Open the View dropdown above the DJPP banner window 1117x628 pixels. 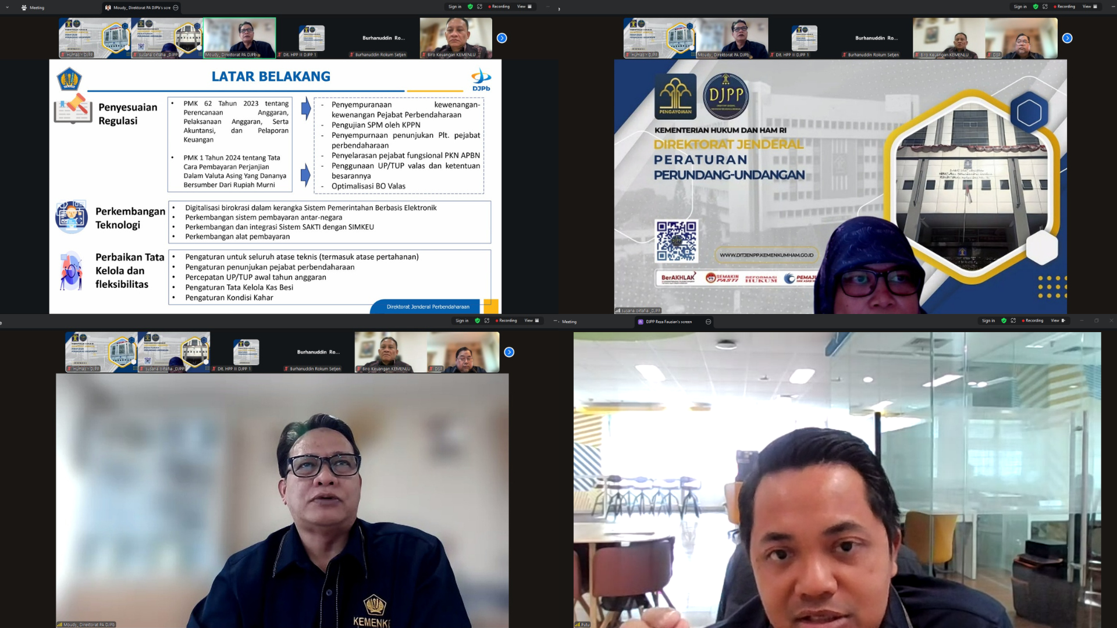pos(1090,6)
